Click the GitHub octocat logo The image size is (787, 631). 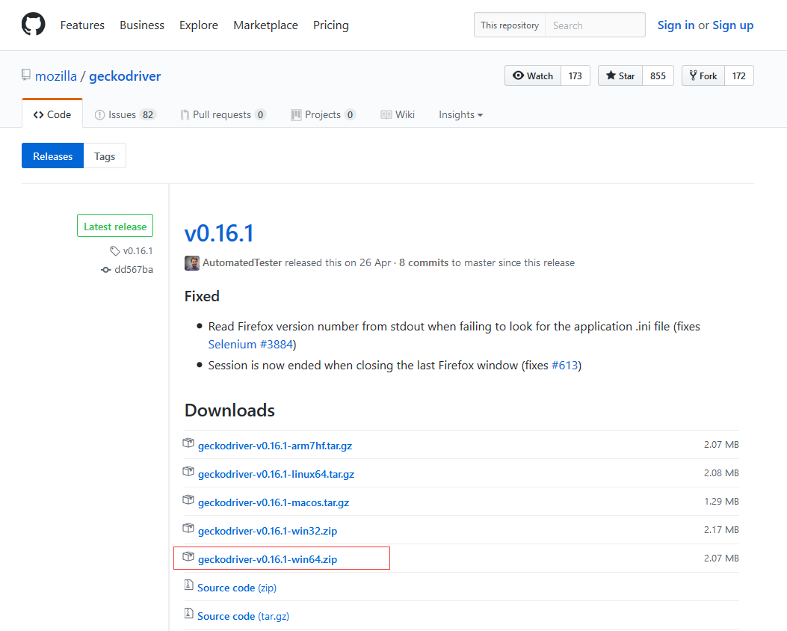point(33,24)
